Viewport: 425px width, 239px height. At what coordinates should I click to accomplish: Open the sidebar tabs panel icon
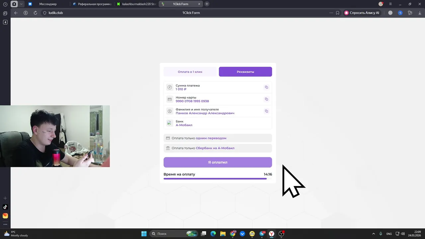[x=5, y=13]
